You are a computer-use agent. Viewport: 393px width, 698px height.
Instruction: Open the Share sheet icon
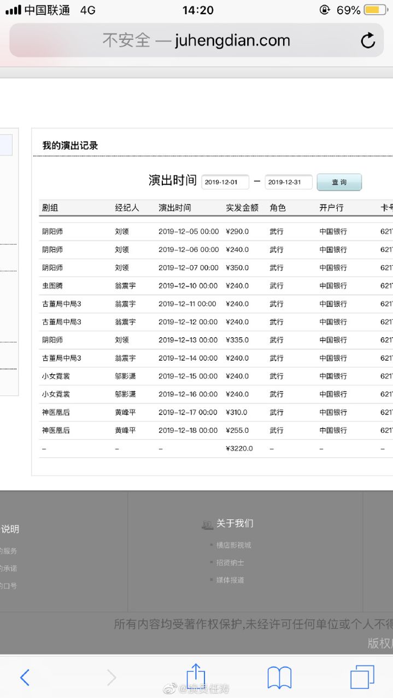(196, 677)
